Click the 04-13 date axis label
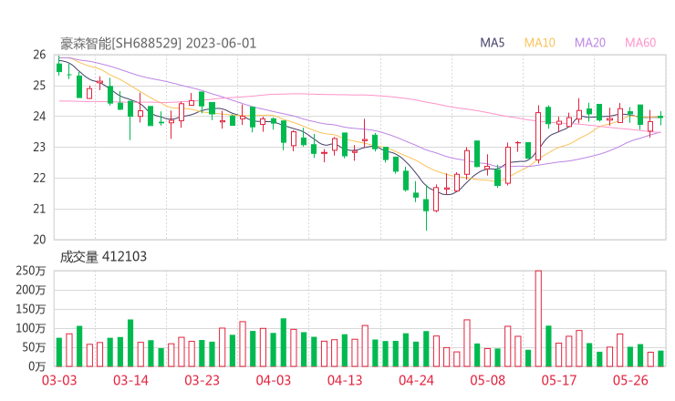This screenshot has height=401, width=675. tap(345, 380)
